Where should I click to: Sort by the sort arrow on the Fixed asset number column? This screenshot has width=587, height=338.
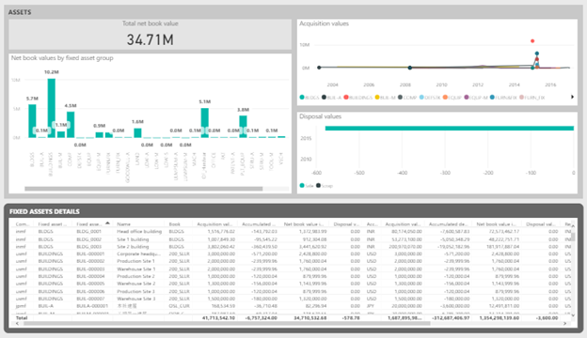(107, 223)
